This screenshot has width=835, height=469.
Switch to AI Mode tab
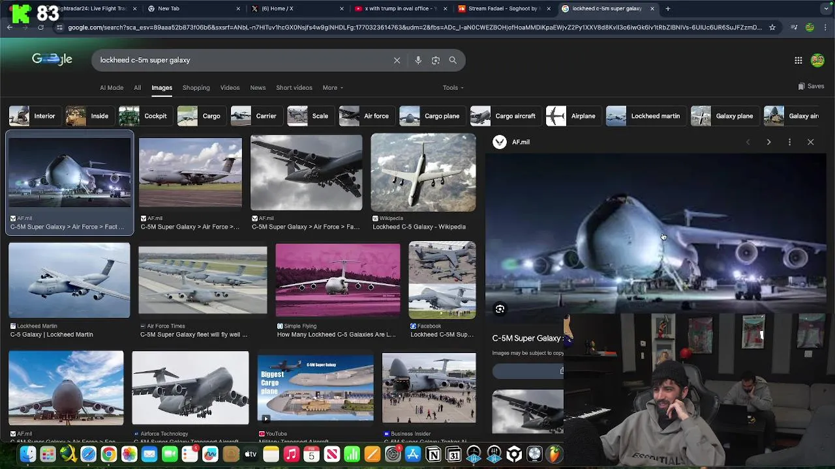112,87
